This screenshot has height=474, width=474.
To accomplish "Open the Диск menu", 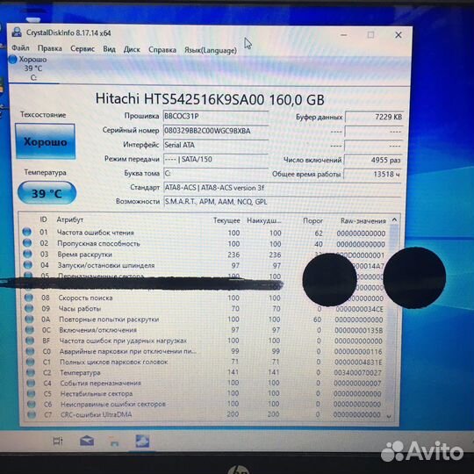I will point(132,49).
